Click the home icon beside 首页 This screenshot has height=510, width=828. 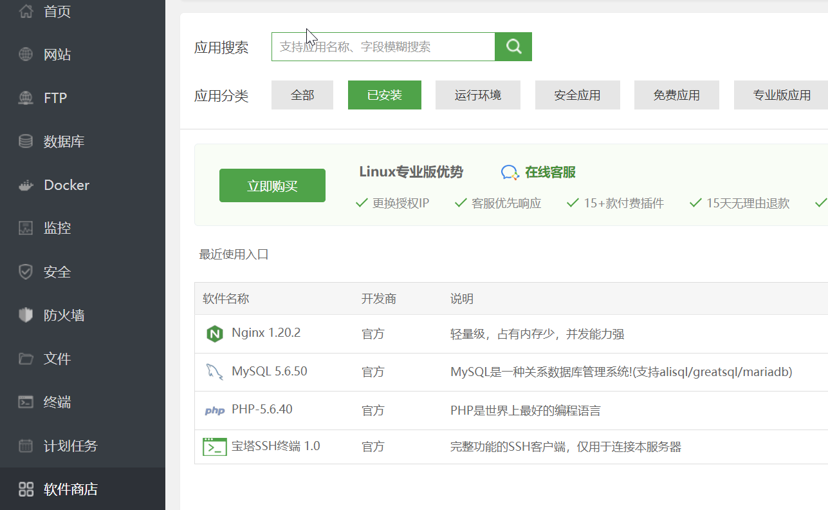click(26, 11)
